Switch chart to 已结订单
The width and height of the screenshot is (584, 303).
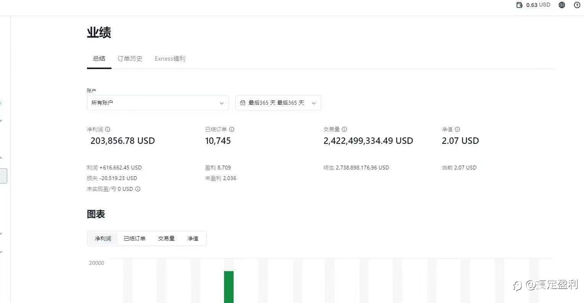pos(134,239)
